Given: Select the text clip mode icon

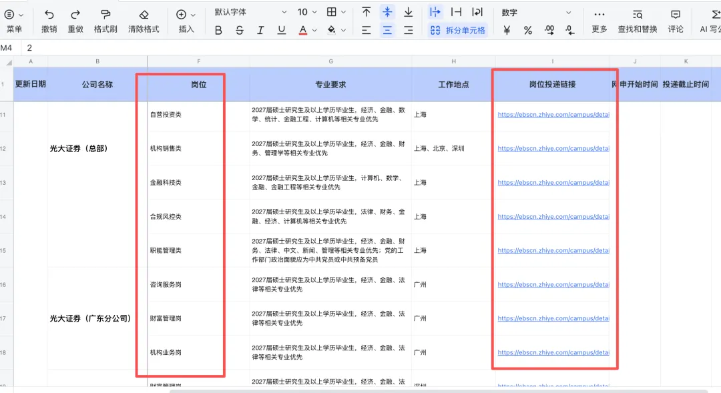Looking at the screenshot, I should (456, 12).
